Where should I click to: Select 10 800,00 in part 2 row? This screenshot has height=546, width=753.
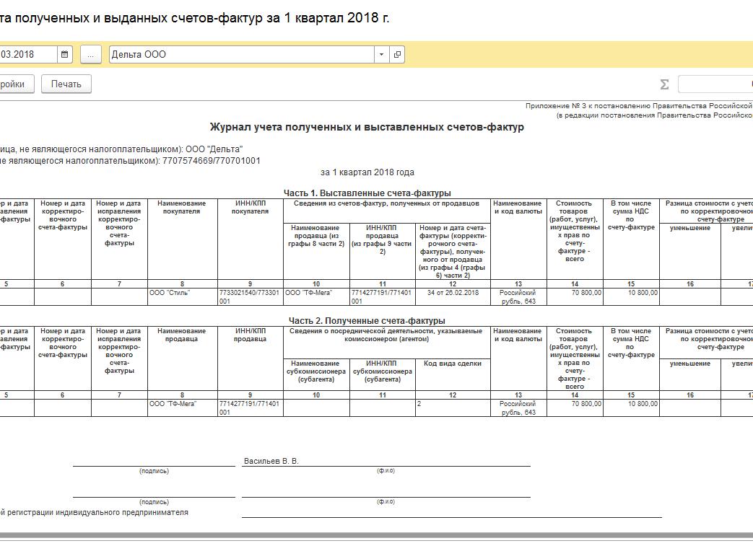point(632,408)
